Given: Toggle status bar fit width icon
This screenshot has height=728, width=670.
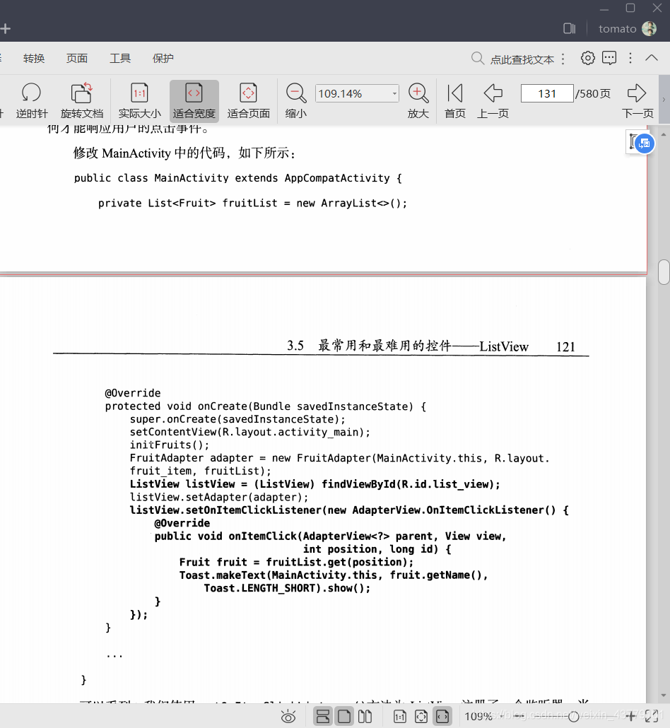Looking at the screenshot, I should (442, 717).
